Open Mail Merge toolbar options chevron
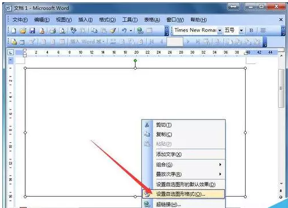The height and width of the screenshot is (208, 288). click(x=265, y=42)
